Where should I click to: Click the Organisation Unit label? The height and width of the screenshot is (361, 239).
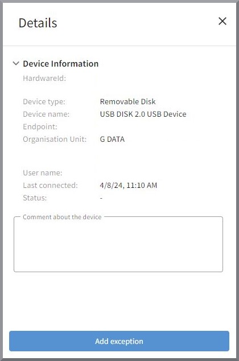[55, 139]
